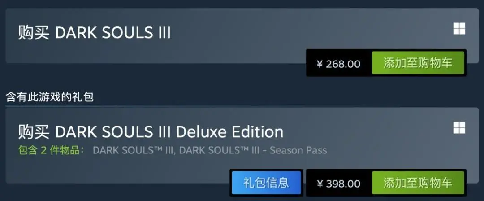Click 购买 in the Deluxe Edition title
Image resolution: width=484 pixels, height=201 pixels.
coord(34,132)
